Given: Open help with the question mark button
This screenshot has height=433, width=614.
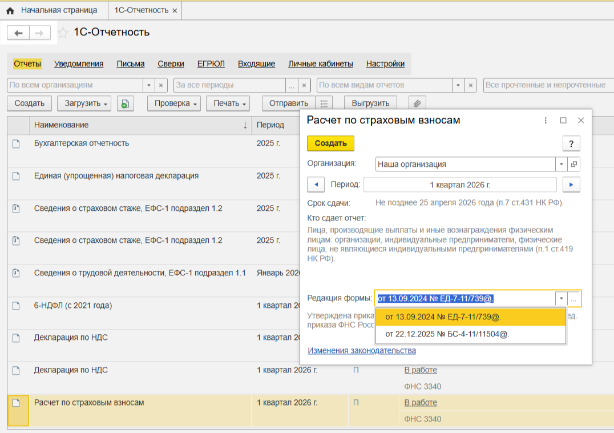Looking at the screenshot, I should 571,143.
